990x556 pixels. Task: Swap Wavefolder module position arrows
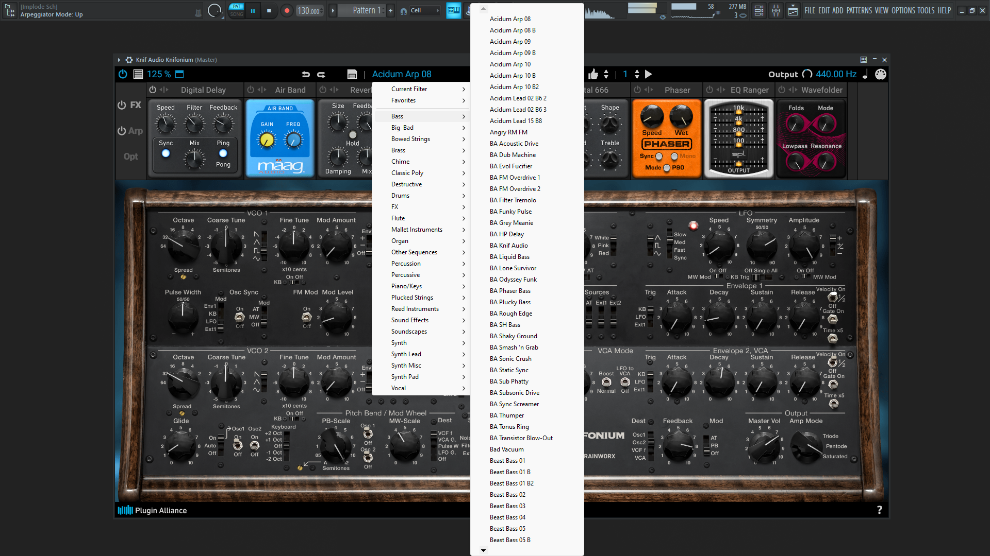point(793,90)
